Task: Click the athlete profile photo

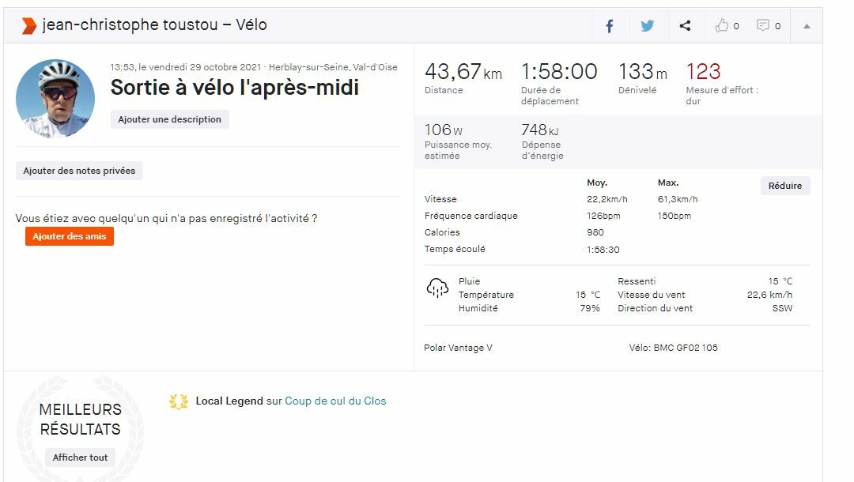Action: click(x=55, y=98)
